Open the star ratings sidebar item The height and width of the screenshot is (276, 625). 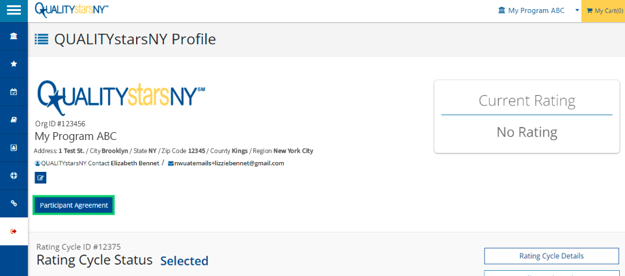coord(14,64)
